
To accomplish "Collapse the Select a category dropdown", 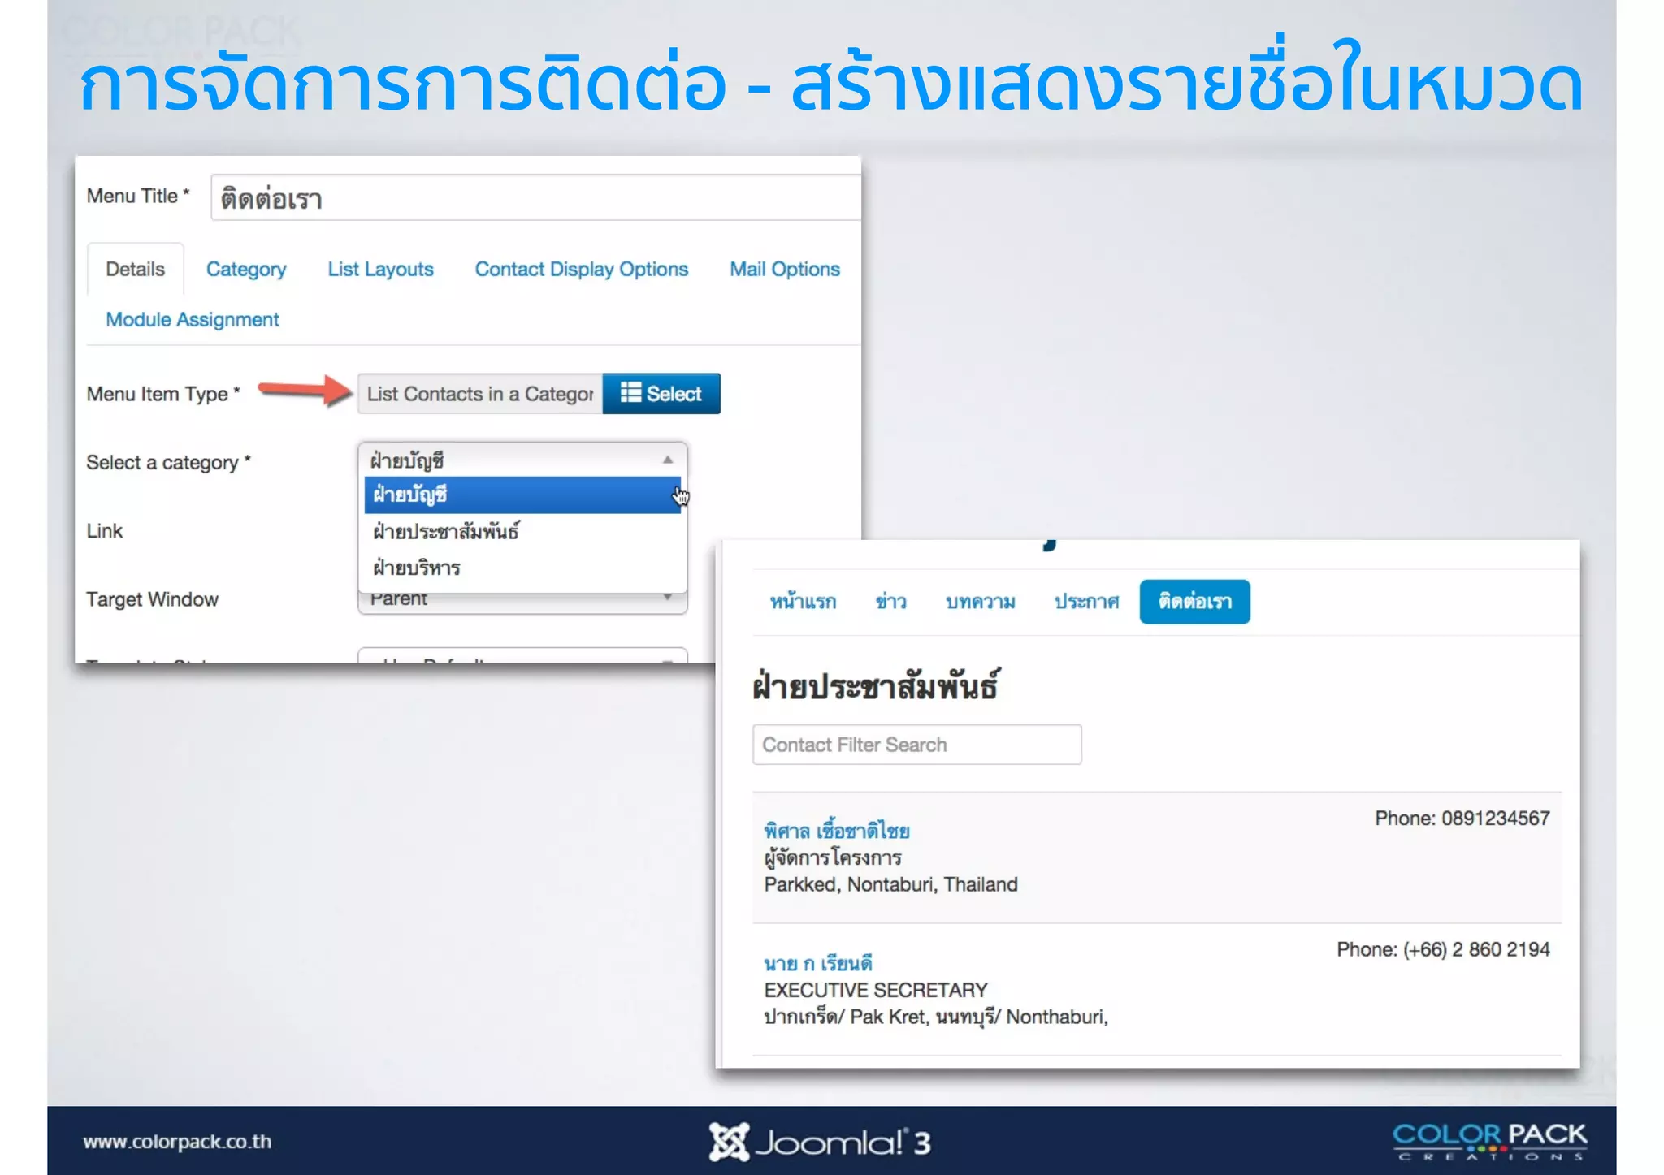I will pyautogui.click(x=522, y=460).
